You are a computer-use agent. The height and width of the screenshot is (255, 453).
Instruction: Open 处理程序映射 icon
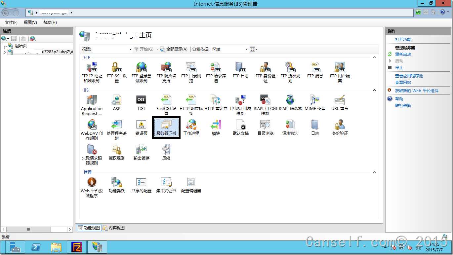pos(117,129)
